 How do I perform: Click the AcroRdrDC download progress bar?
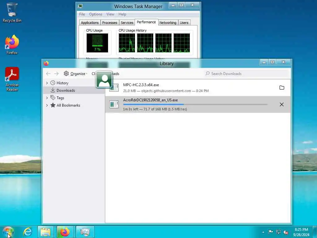pyautogui.click(x=195, y=104)
